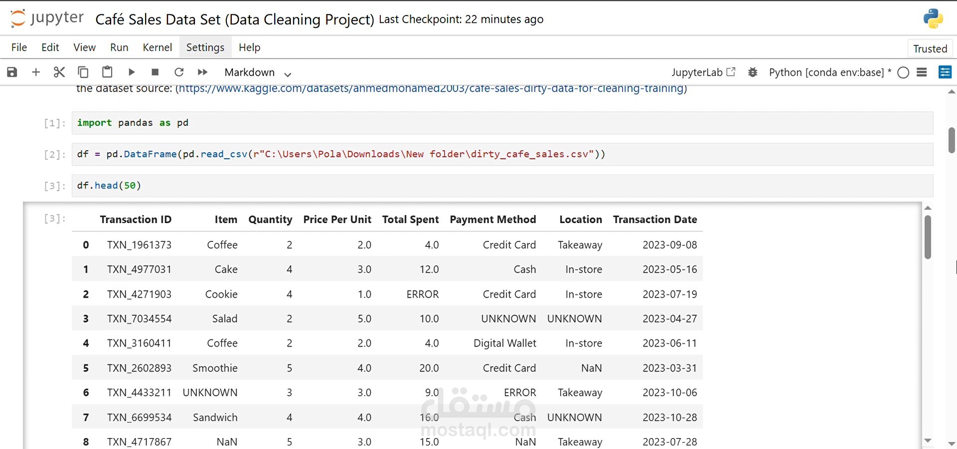Cut the selected cell
The height and width of the screenshot is (449, 957).
click(x=59, y=72)
